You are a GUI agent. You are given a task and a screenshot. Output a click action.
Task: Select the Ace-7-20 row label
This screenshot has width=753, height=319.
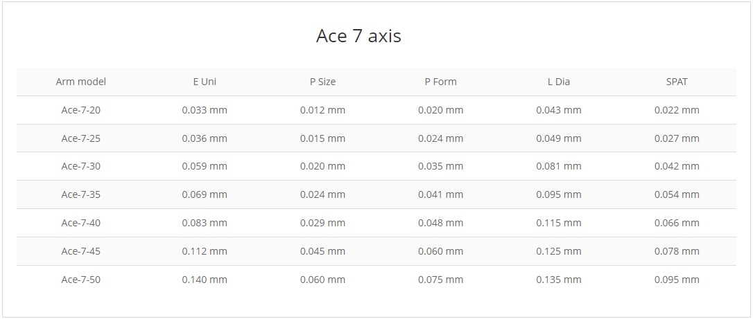80,110
